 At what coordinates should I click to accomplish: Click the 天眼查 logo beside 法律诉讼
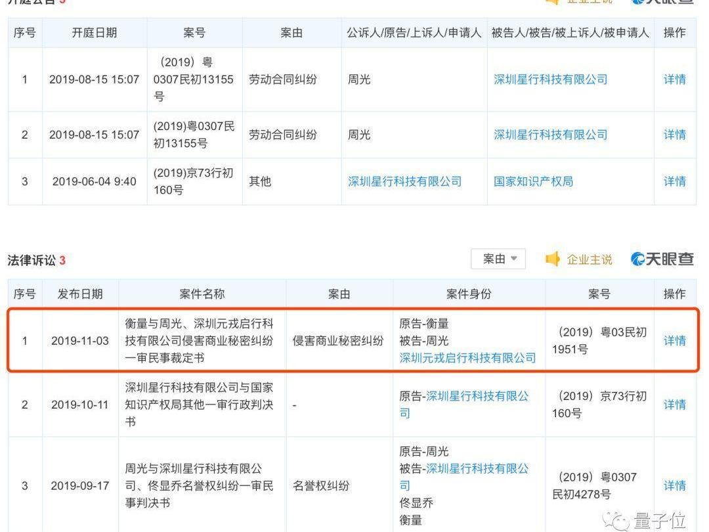tap(662, 259)
